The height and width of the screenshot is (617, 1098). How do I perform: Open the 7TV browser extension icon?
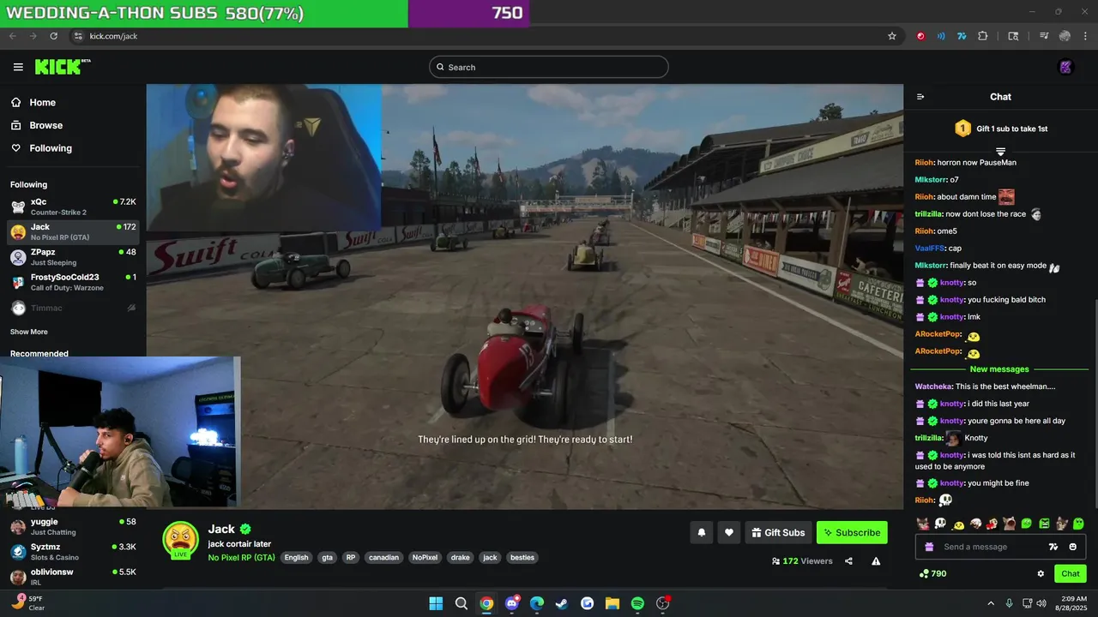pyautogui.click(x=962, y=36)
